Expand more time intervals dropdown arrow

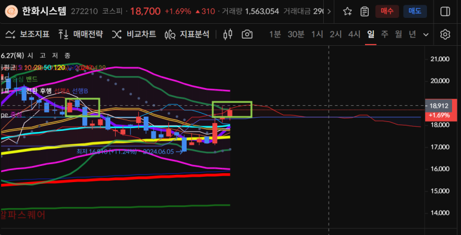point(426,35)
